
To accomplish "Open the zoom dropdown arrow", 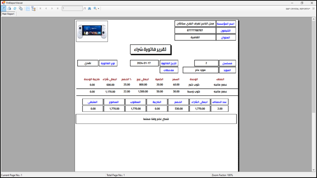I will [99, 8].
